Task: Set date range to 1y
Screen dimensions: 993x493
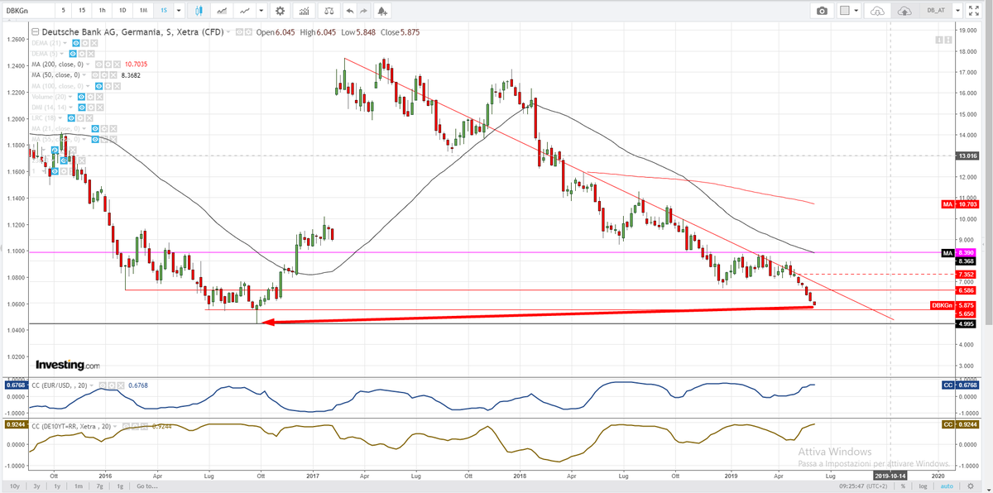Action: pos(58,486)
